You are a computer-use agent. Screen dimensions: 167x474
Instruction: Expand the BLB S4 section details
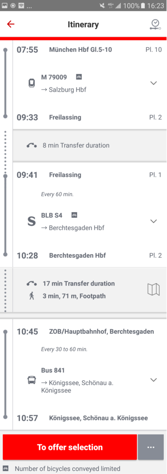tap(154, 221)
